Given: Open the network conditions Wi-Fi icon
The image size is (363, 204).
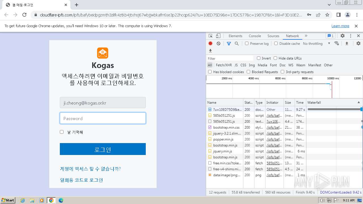Looking at the screenshot, I should click(337, 43).
